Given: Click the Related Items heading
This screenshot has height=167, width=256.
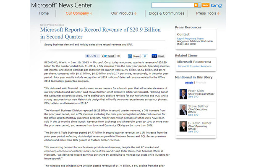Looking at the screenshot, I should pyautogui.click(x=186, y=56).
